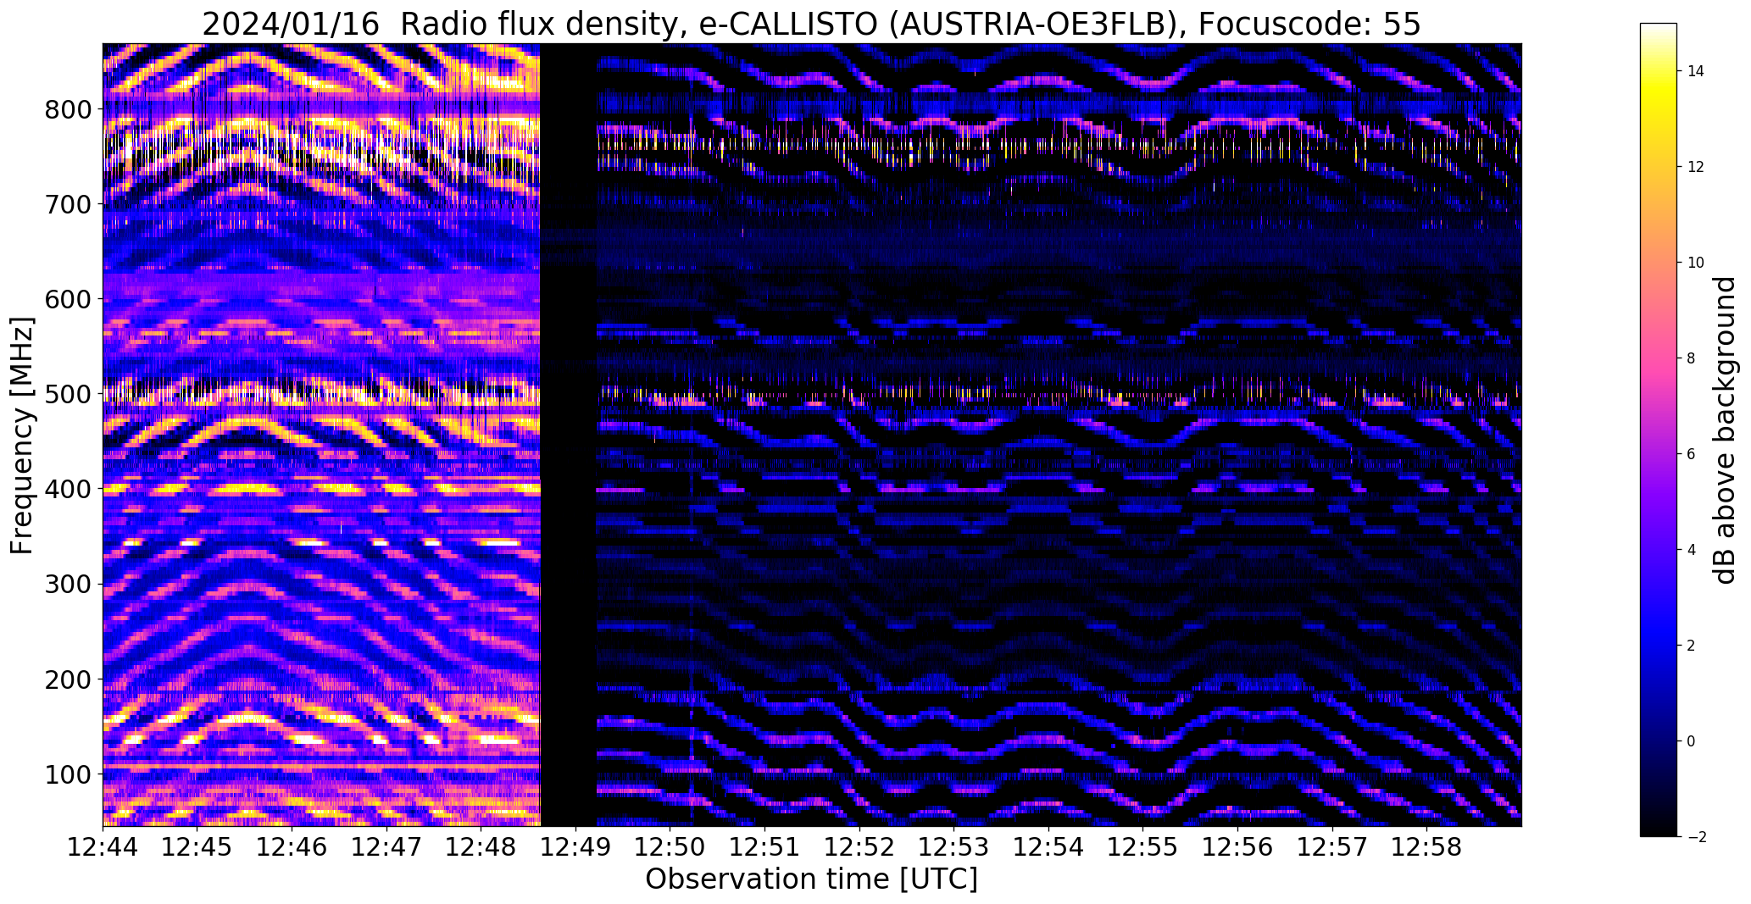Click the colorbar tick value 8
The height and width of the screenshot is (904, 1751).
(1691, 358)
